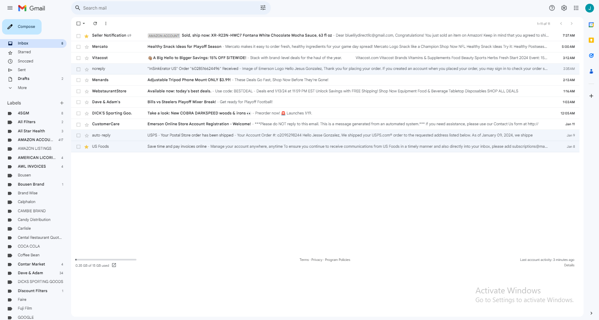Go to newer emails page arrow
This screenshot has width=599, height=320.
pyautogui.click(x=561, y=24)
